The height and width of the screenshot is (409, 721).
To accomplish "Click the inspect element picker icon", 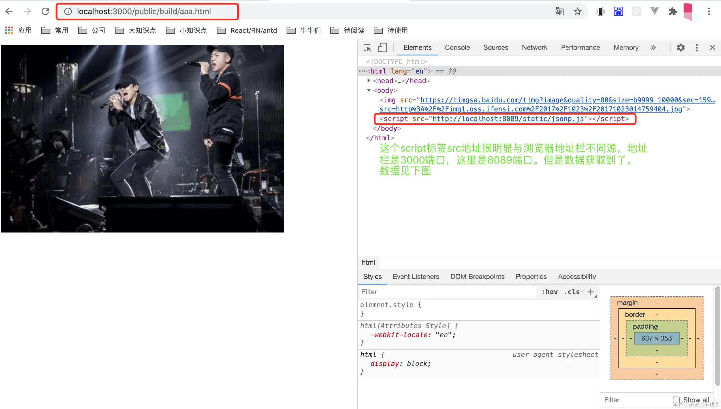I will tap(367, 48).
